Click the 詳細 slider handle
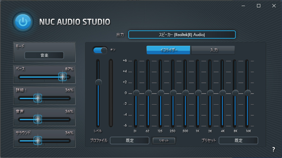The width and height of the screenshot is (282, 158). (x=38, y=98)
